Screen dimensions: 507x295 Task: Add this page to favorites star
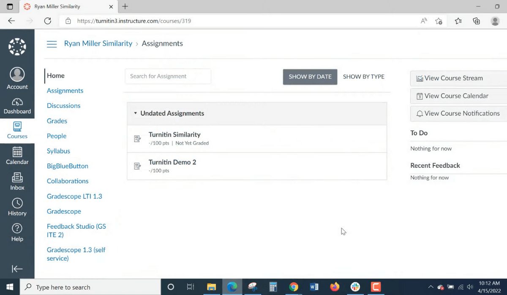[439, 21]
